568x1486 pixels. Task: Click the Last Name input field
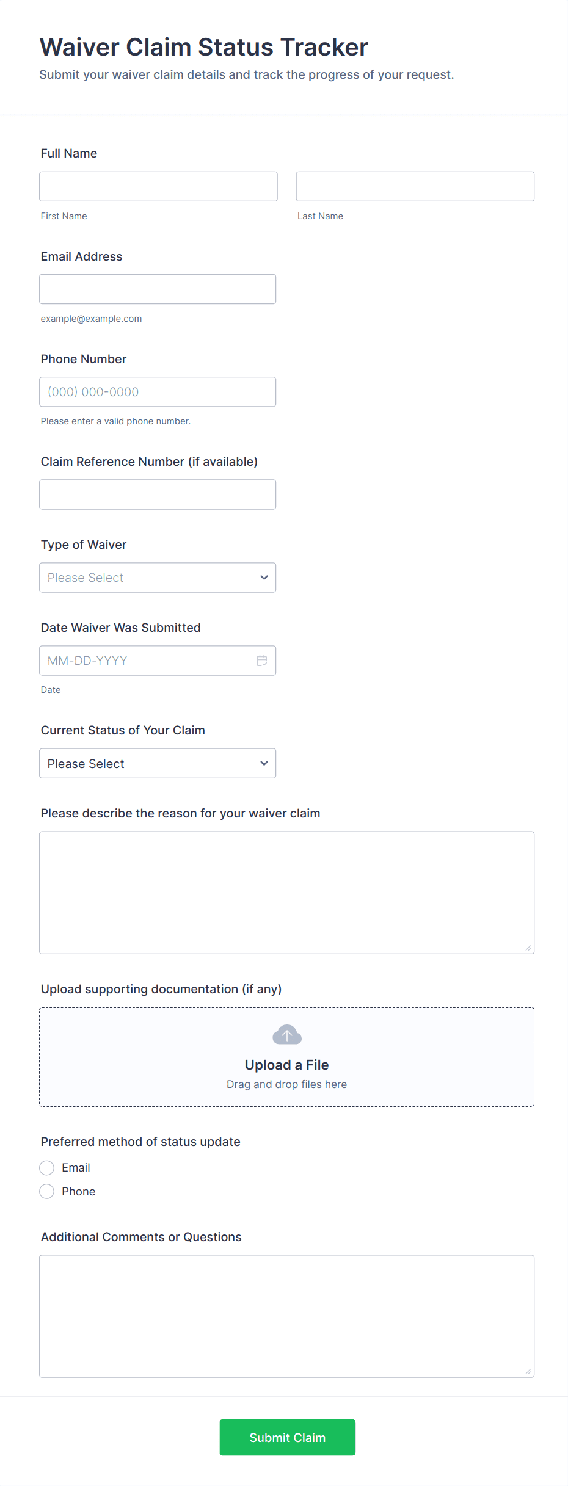pos(415,186)
